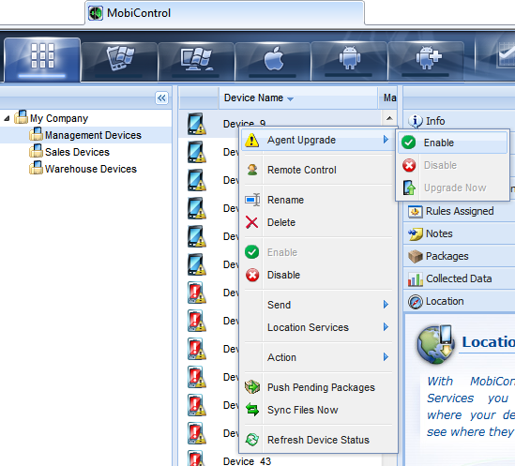The image size is (515, 466).
Task: Choose Delete from the context menu
Action: [318, 222]
